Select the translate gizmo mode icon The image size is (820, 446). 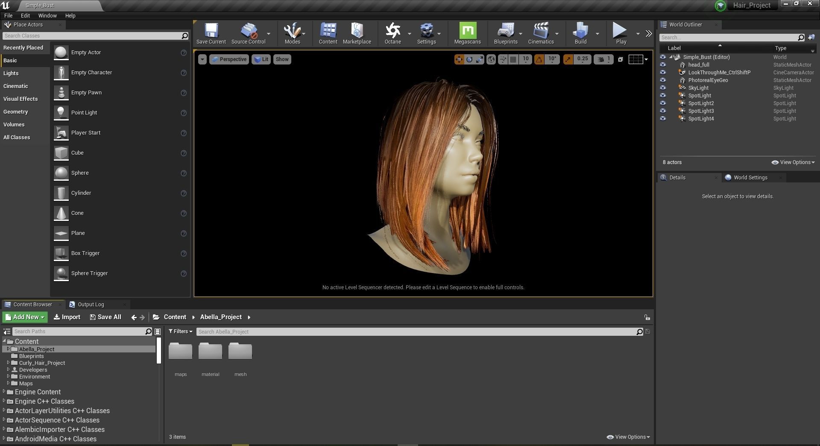459,59
